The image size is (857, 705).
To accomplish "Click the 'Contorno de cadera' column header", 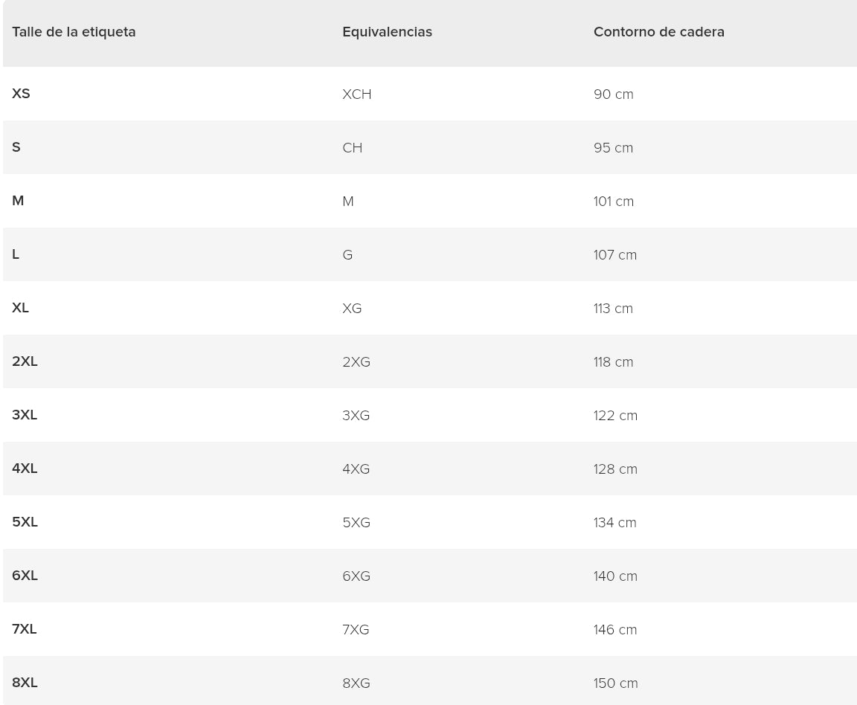I will coord(658,32).
